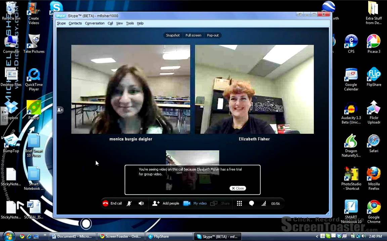Add people to the call
The height and width of the screenshot is (241, 387).
(166, 204)
